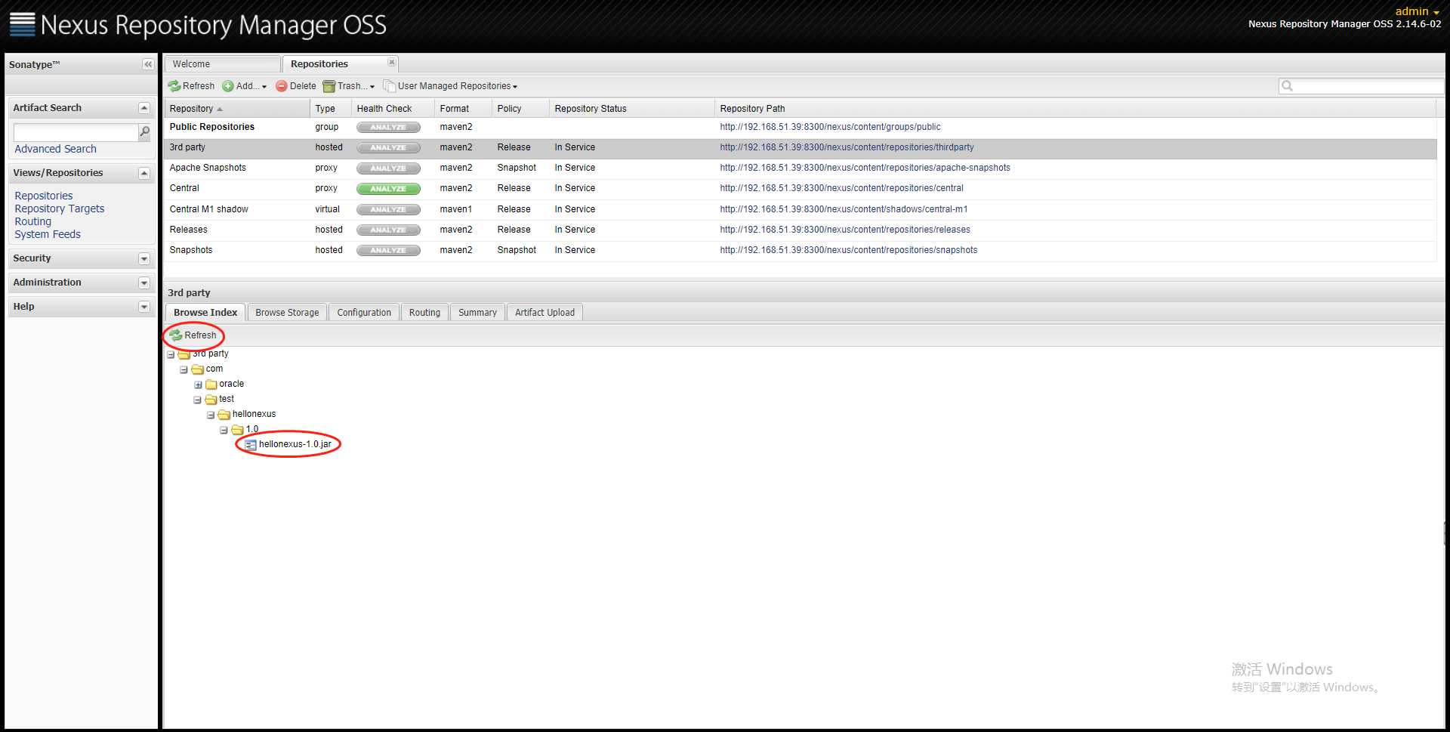The width and height of the screenshot is (1450, 732).
Task: Collapse the 1.0 version folder
Action: coord(224,430)
